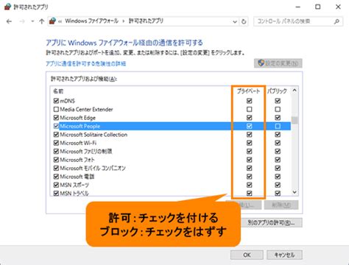This screenshot has width=349, height=265.
Task: Uncheck public network for Microsoft Edge
Action: click(x=278, y=118)
